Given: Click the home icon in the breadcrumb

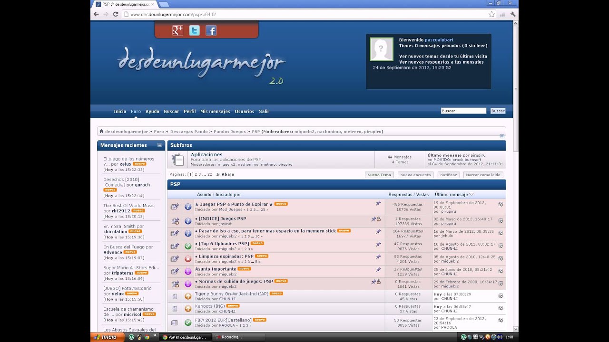Looking at the screenshot, I should pos(101,132).
